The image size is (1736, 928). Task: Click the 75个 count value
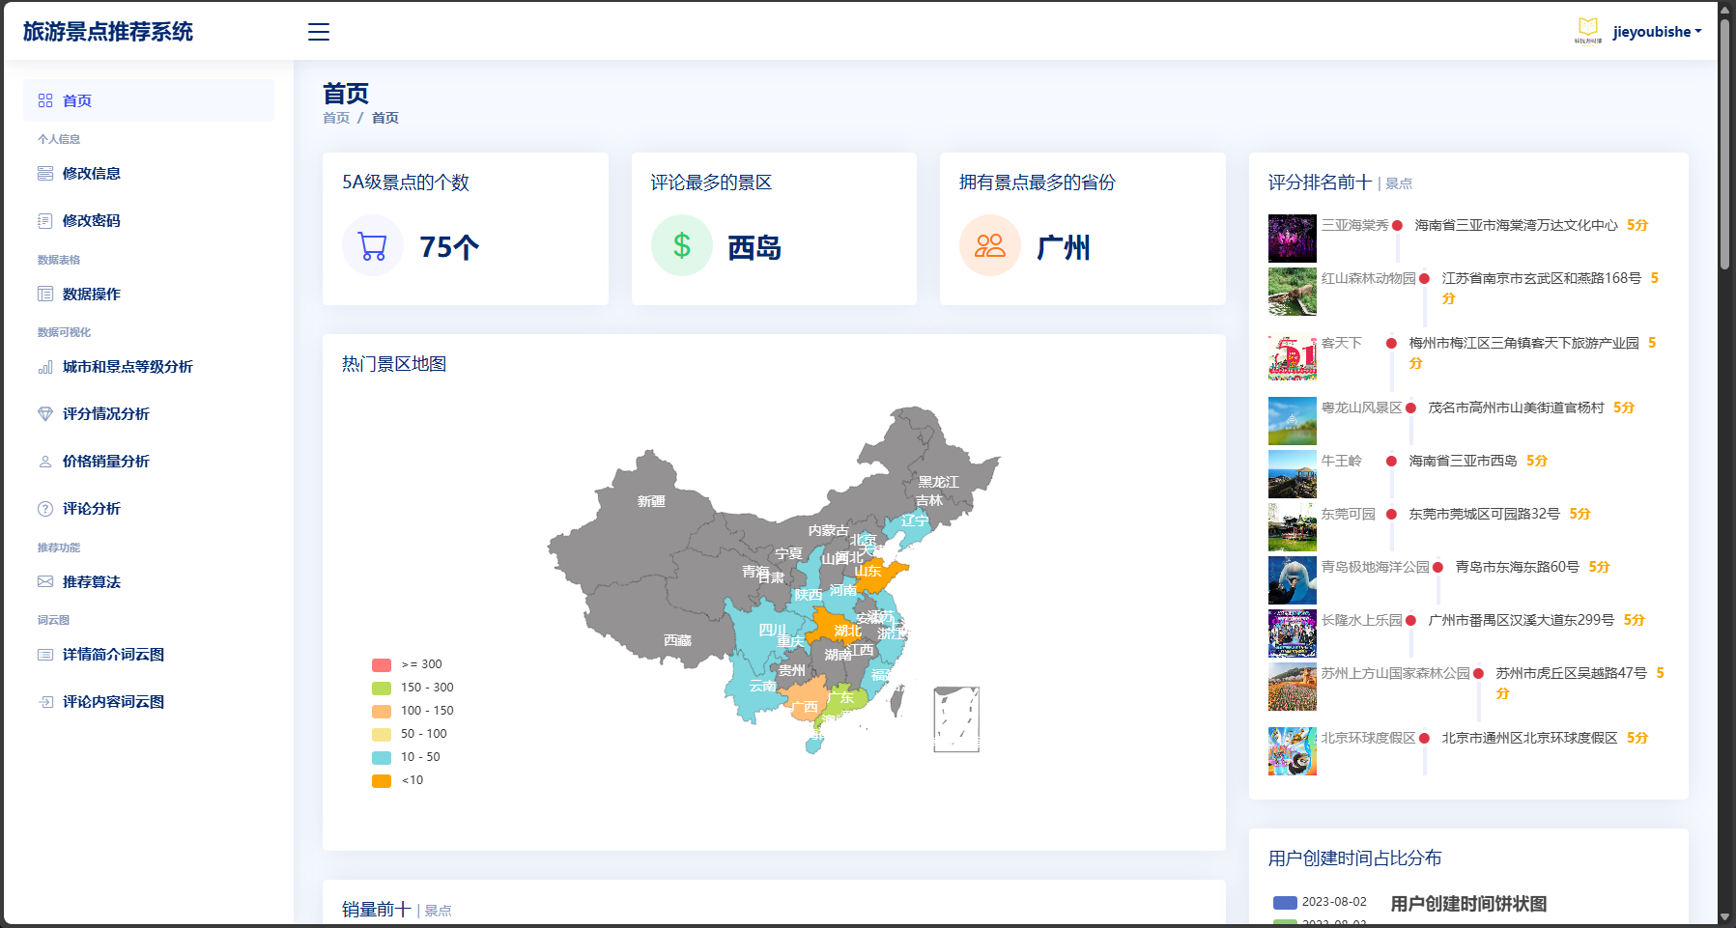pos(449,247)
